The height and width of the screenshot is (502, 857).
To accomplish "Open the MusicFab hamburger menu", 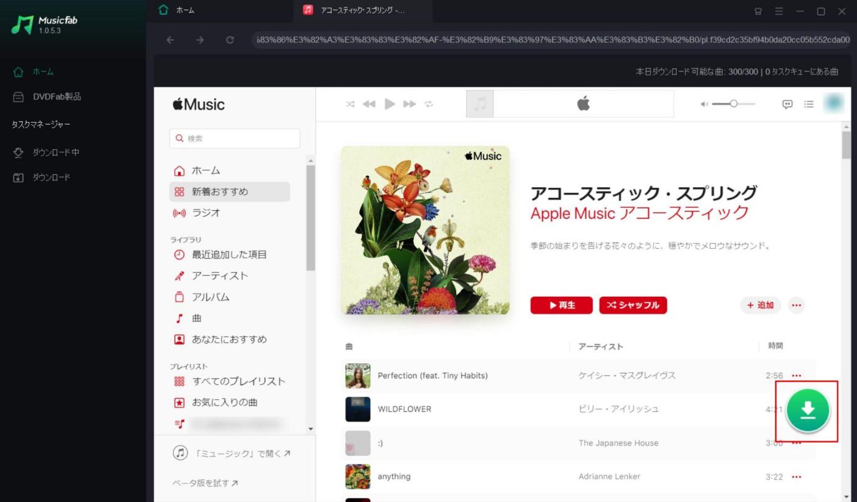I will tap(779, 11).
